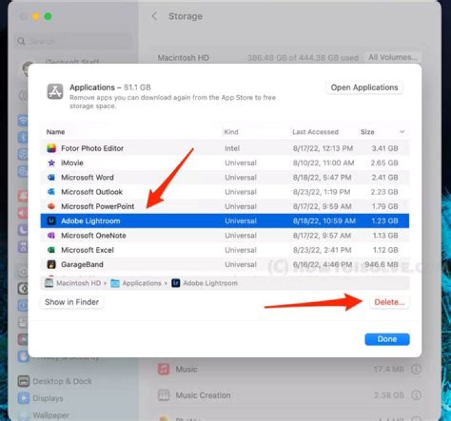Click the Music Creation storage row label
Screen dimensions: 451x421
coord(203,395)
